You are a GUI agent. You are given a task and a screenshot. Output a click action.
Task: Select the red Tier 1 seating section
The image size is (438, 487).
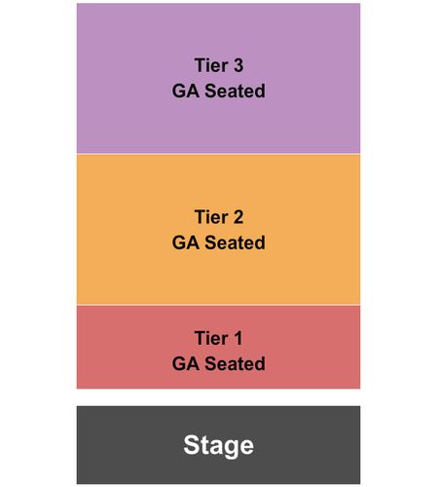click(x=218, y=347)
